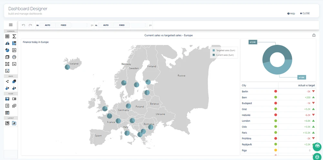The width and height of the screenshot is (323, 160).
Task: Select the Prishtina row in city grid
Action: tap(278, 138)
